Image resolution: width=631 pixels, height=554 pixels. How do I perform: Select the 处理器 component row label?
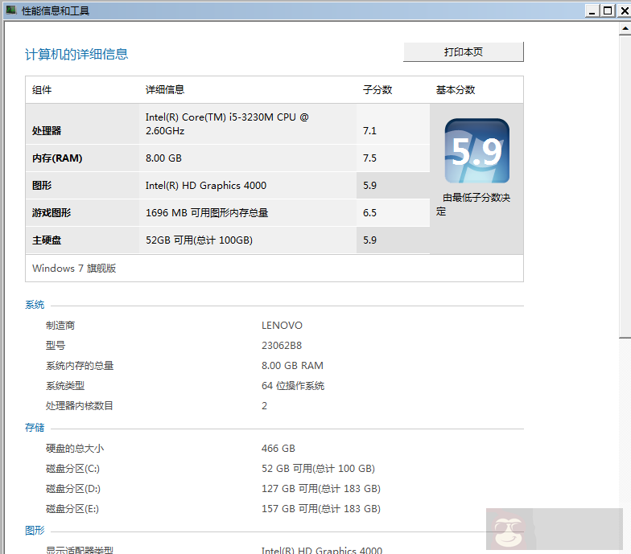point(47,131)
